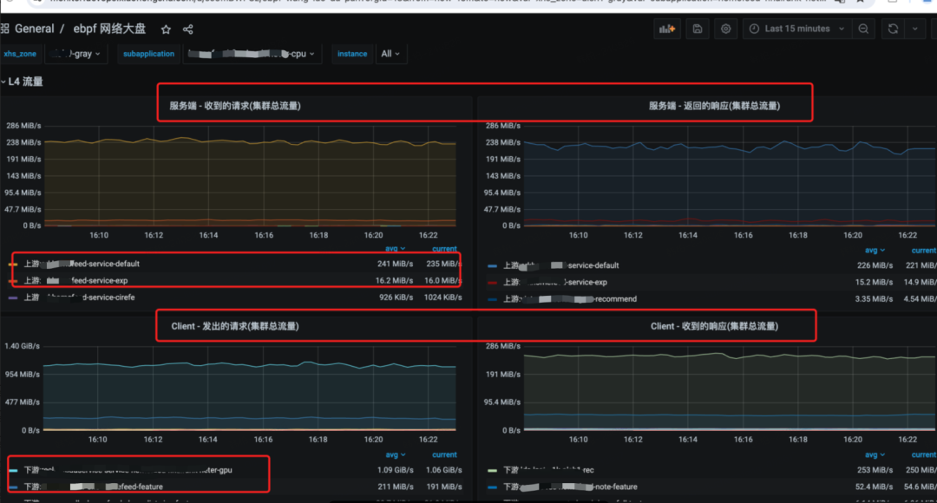
Task: Click the yellow swatch of feed-service-default series
Action: pos(13,264)
